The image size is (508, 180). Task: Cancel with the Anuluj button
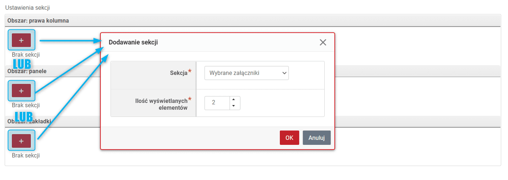click(x=317, y=138)
